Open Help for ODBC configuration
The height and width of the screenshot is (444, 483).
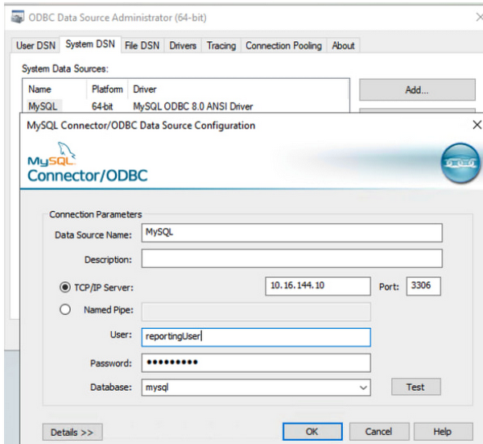[443, 431]
